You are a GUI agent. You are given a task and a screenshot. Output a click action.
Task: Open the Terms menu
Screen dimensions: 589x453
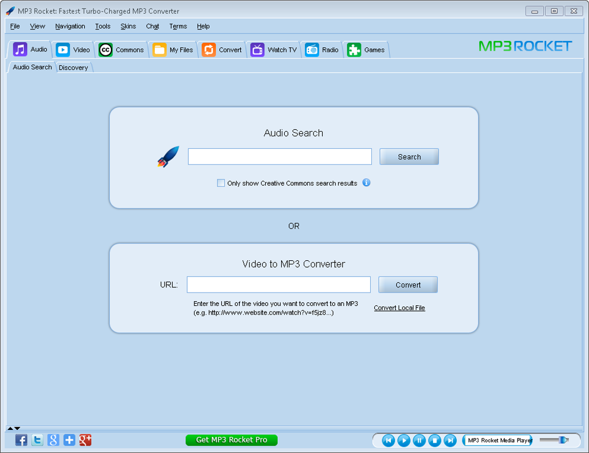[178, 27]
